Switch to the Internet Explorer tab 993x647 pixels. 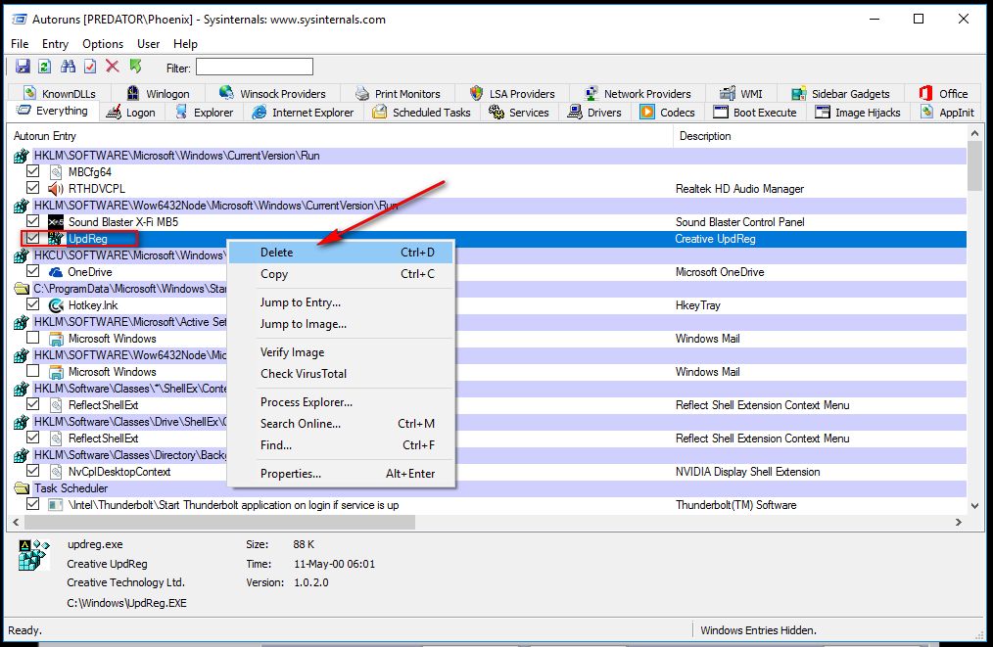[x=303, y=112]
